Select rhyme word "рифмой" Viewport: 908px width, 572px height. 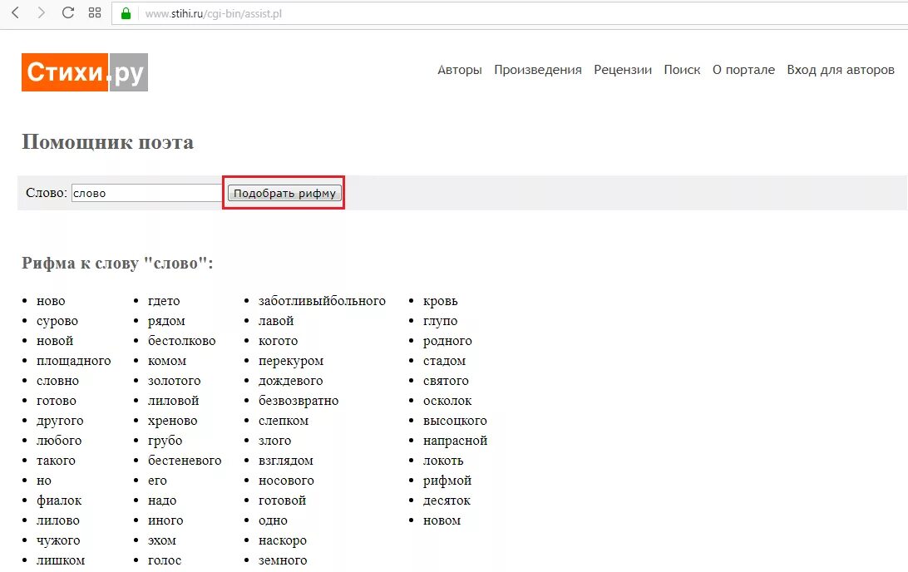point(447,481)
